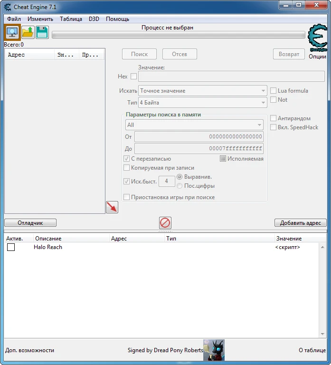331x365 pixels.
Task: Click the table Тип column header
Action: click(x=219, y=239)
